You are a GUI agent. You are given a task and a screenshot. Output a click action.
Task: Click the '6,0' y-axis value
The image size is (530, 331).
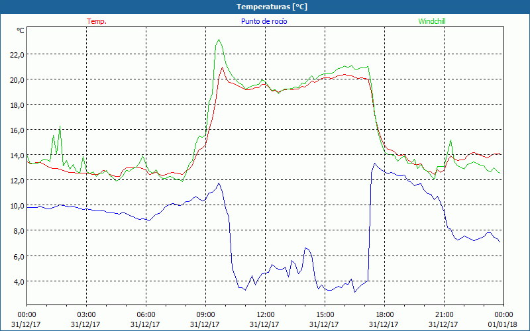point(19,256)
